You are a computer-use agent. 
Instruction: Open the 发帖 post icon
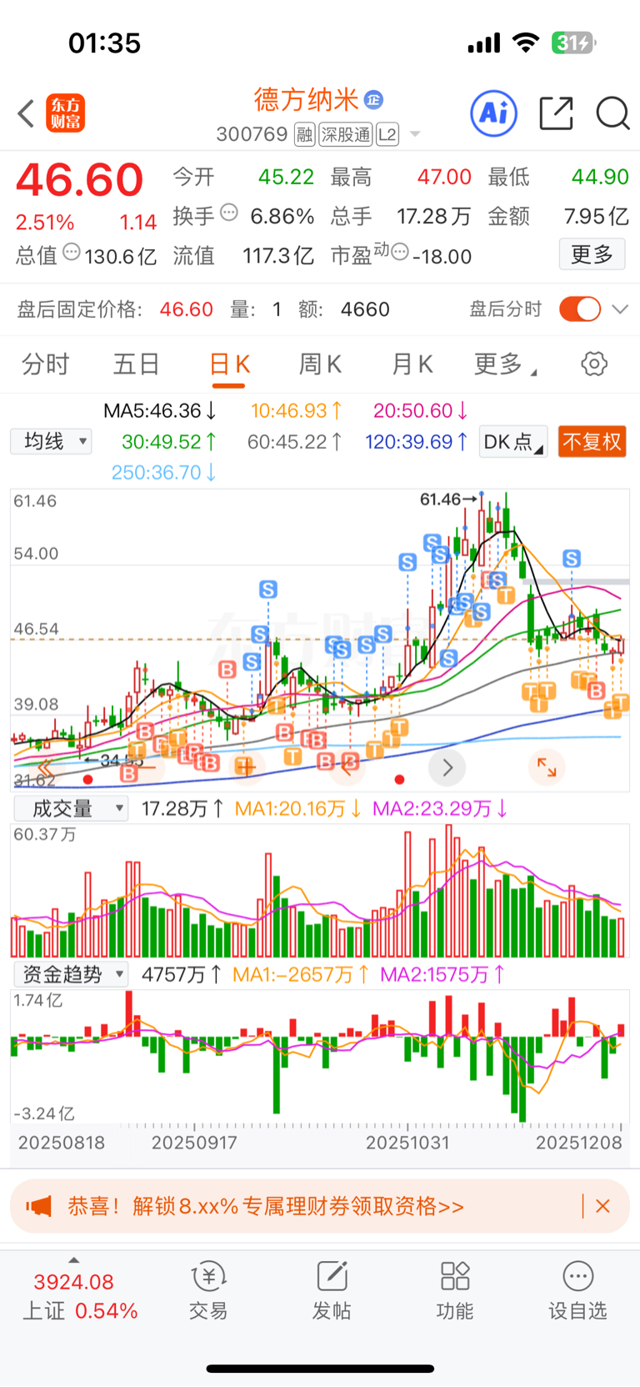tap(331, 1290)
